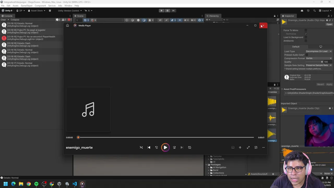
Task: Collapse Asset PostProcessors section
Action: [282, 89]
